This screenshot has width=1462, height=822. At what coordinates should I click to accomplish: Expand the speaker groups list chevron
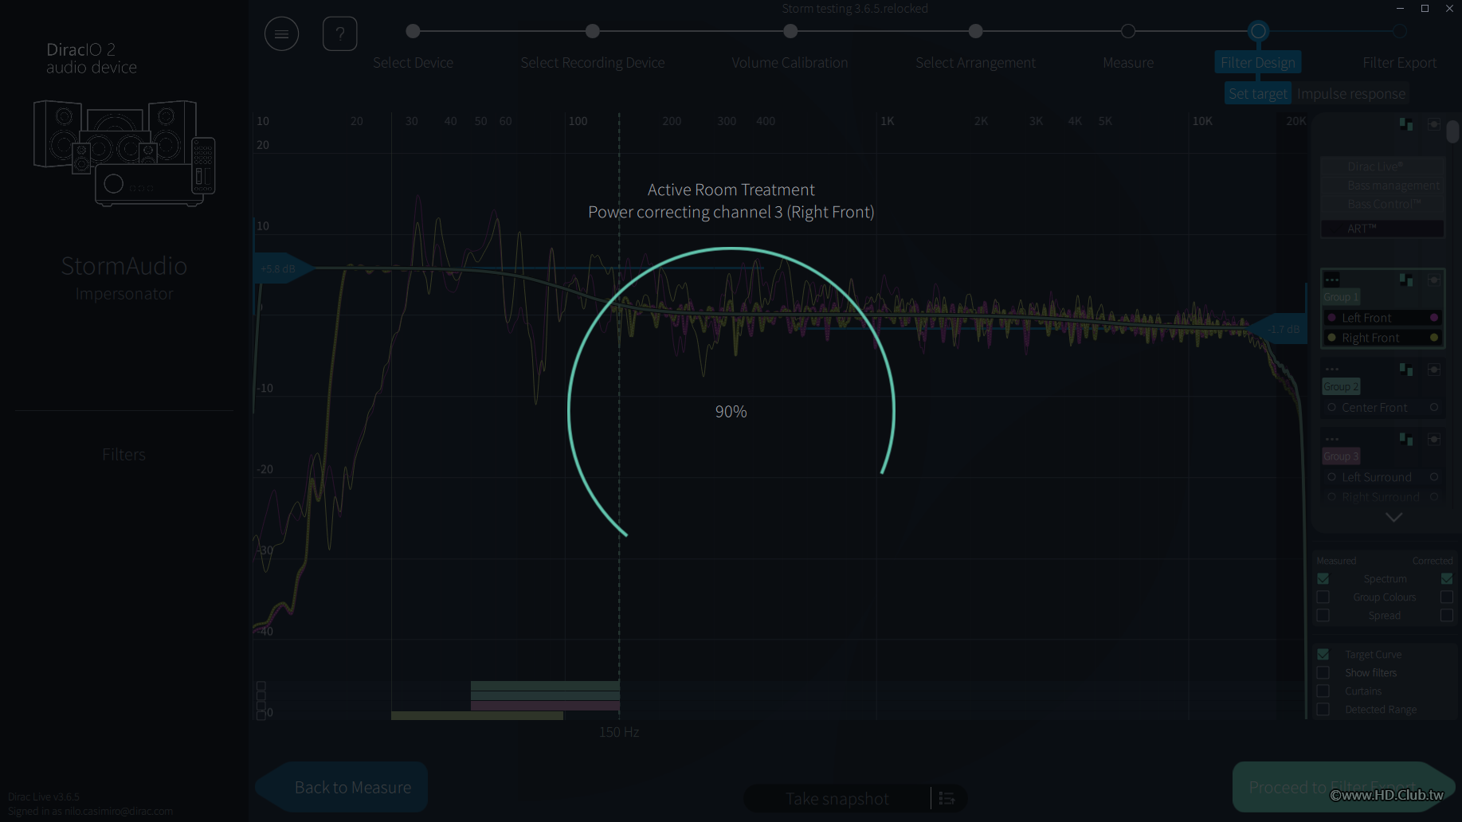click(1393, 518)
